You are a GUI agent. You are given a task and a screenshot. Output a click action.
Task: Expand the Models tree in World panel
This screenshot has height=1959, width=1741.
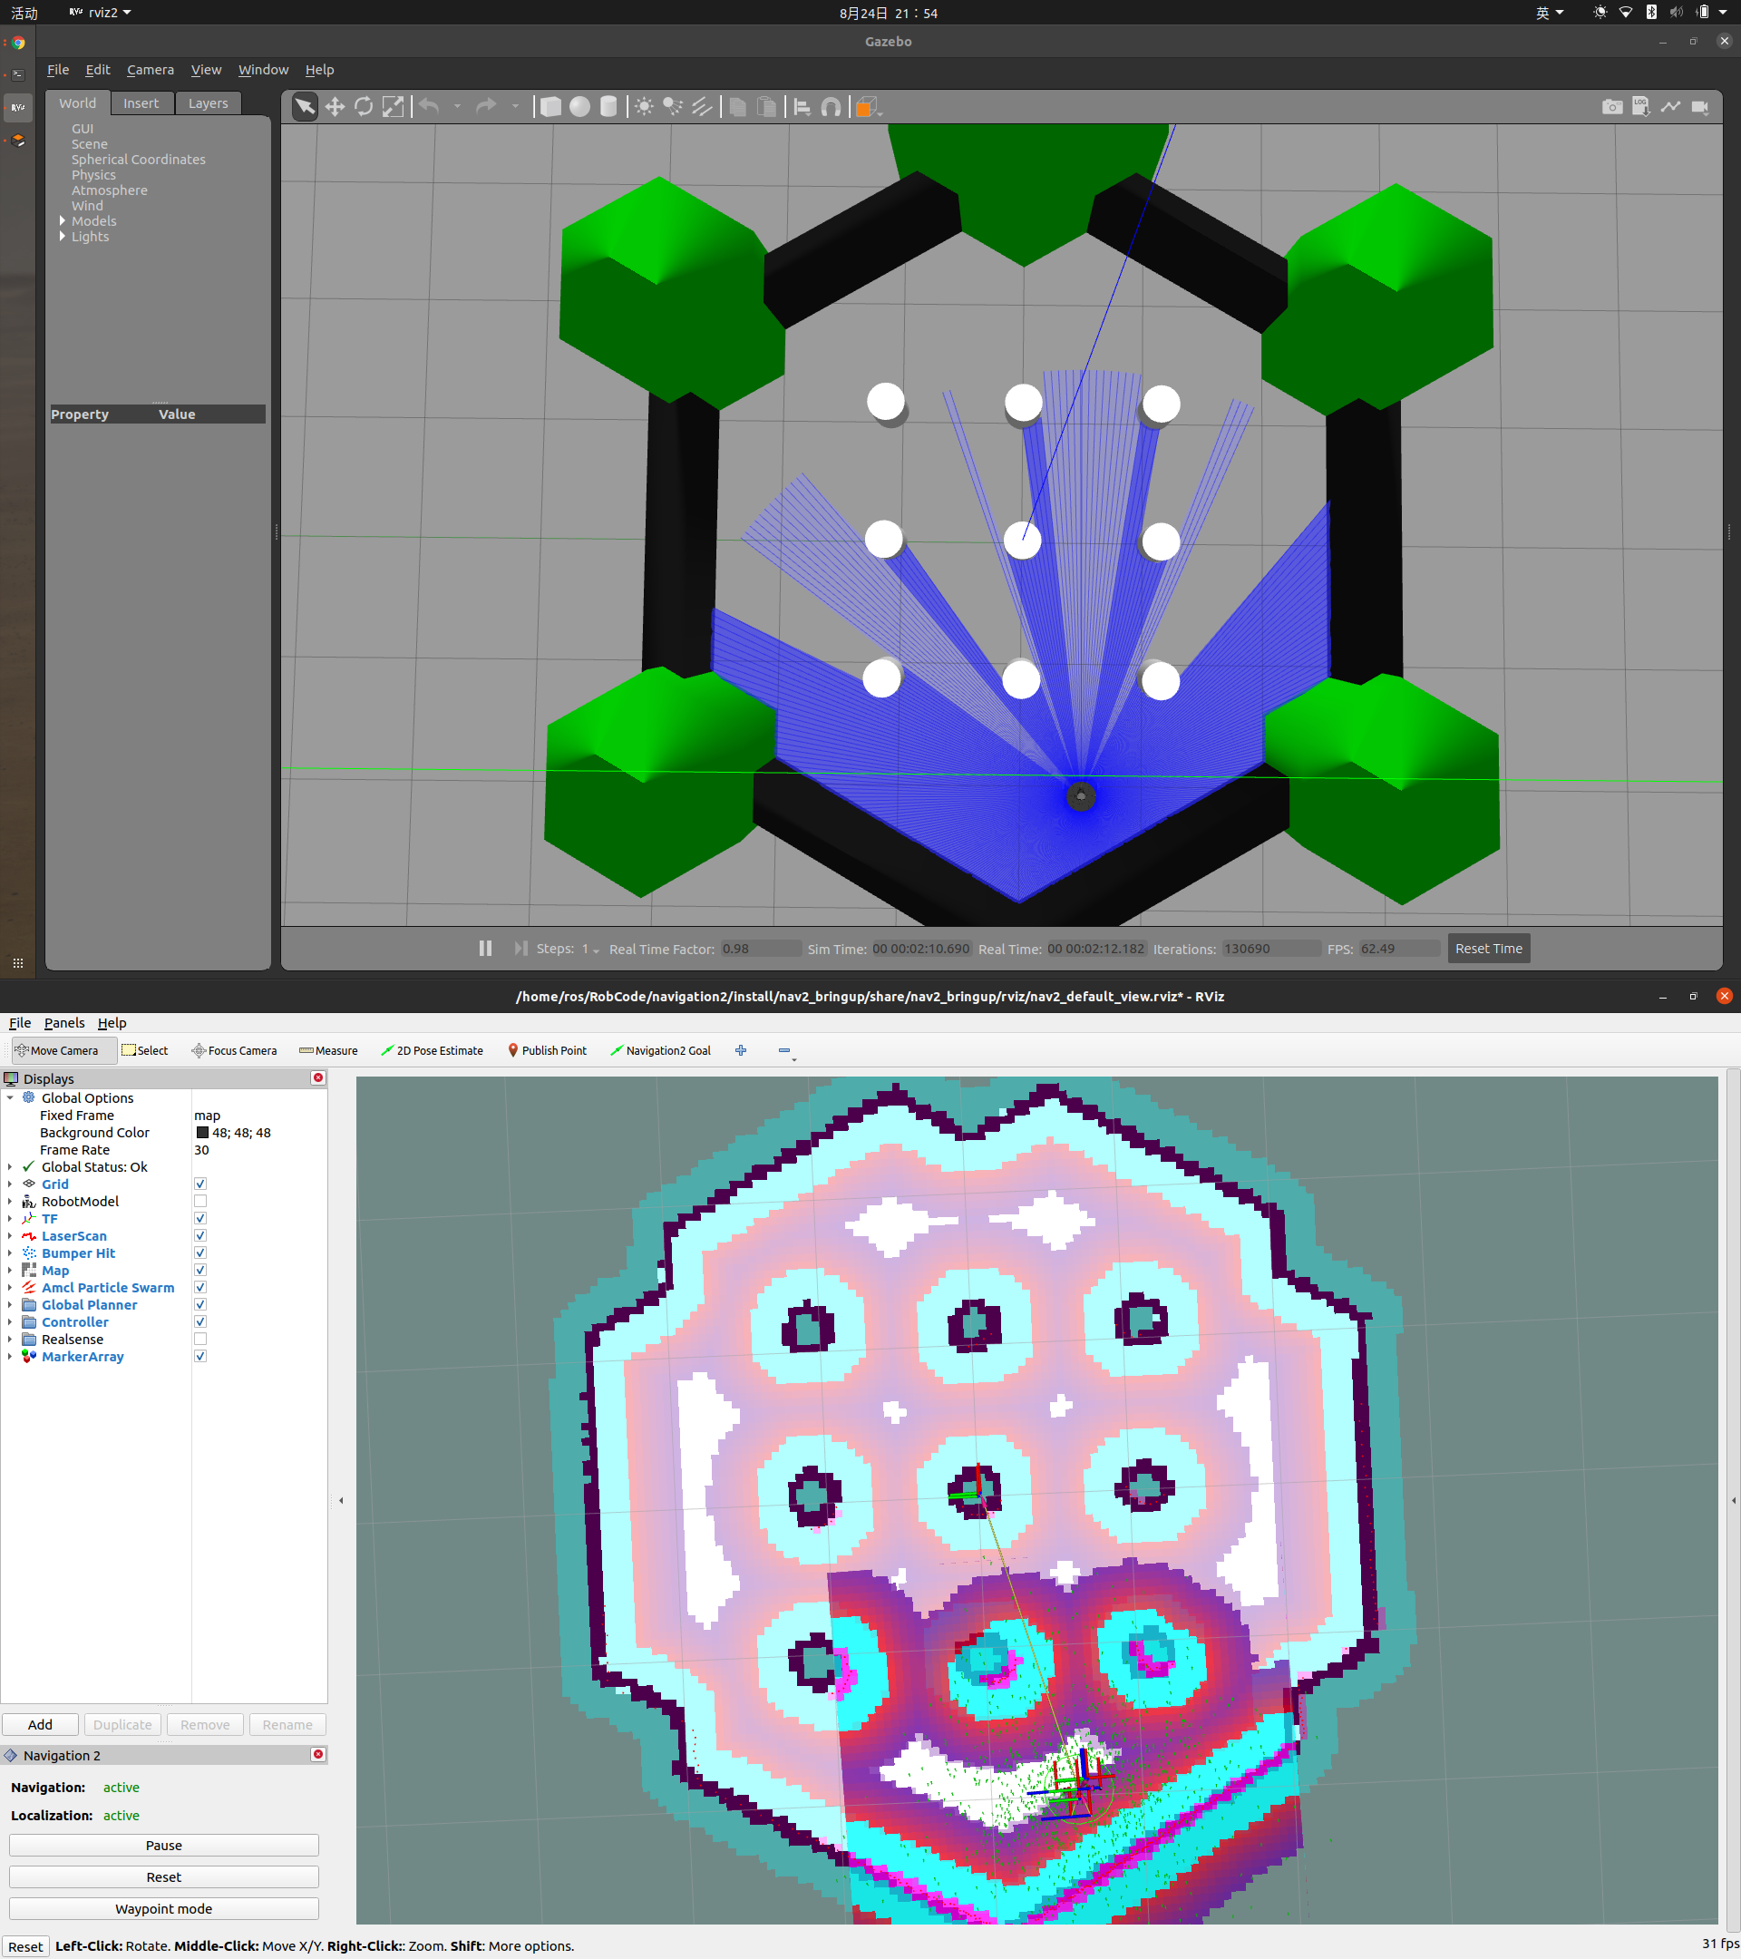point(63,221)
